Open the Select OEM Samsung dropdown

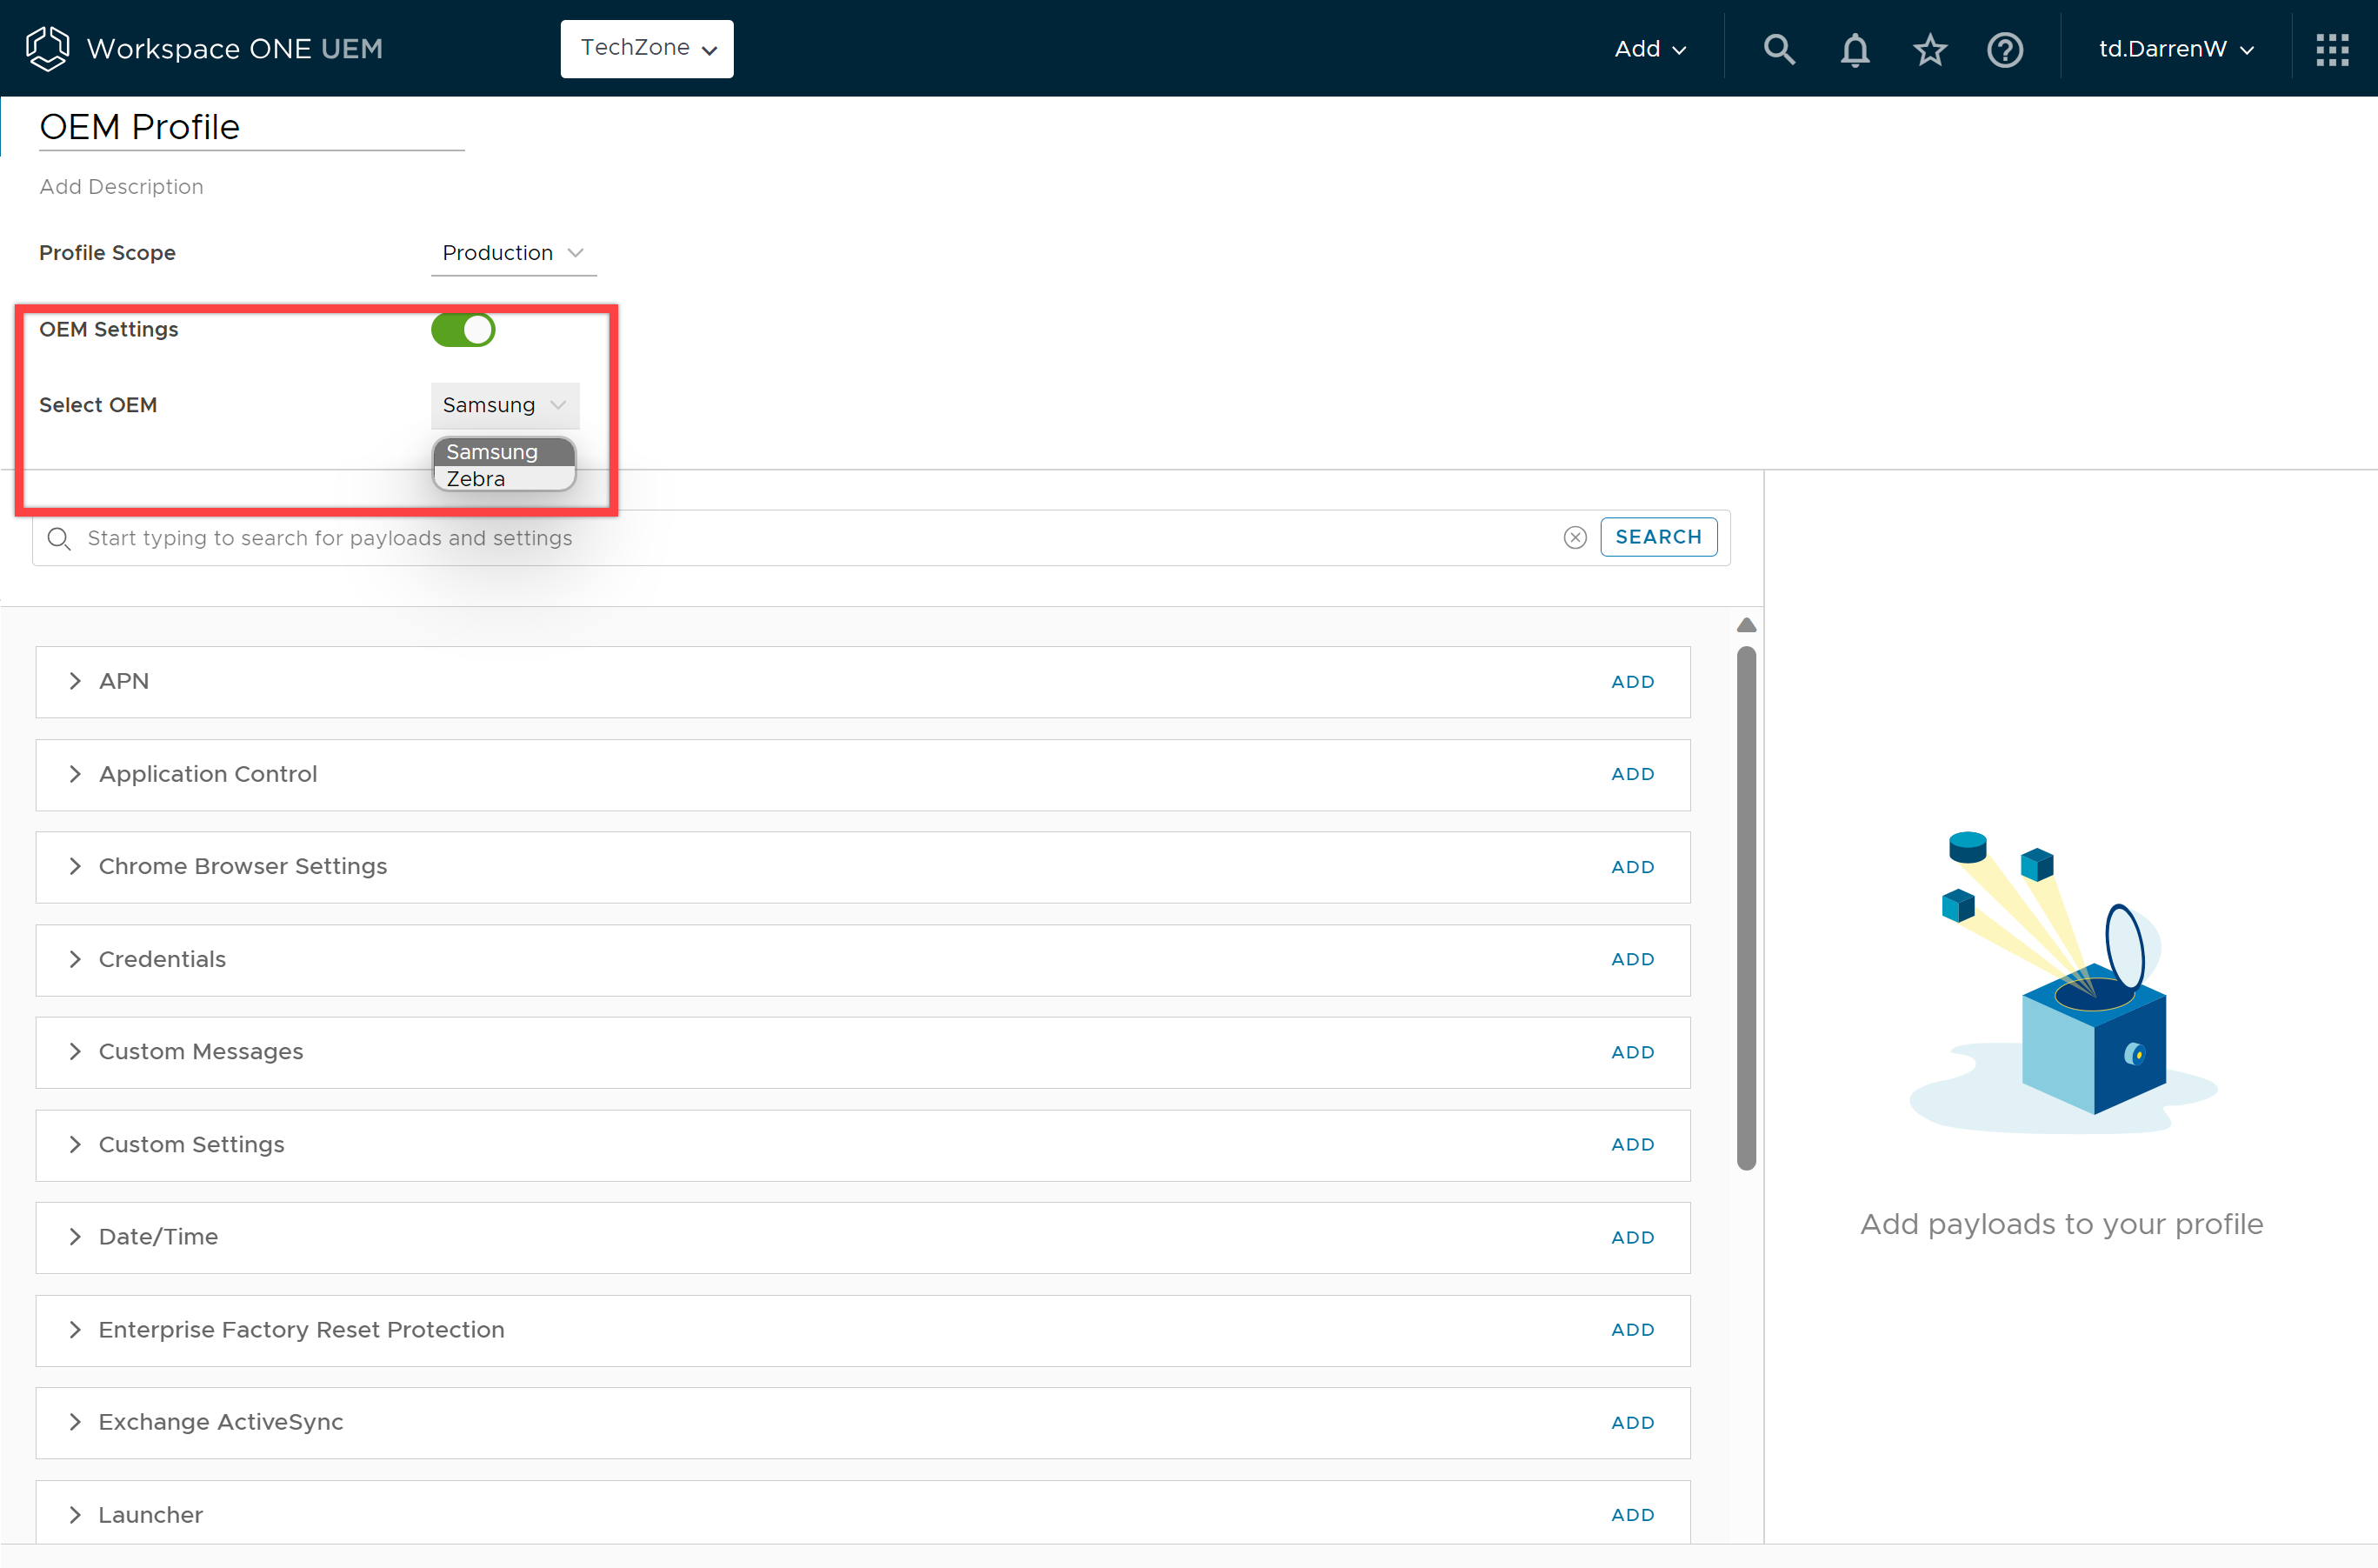point(503,405)
